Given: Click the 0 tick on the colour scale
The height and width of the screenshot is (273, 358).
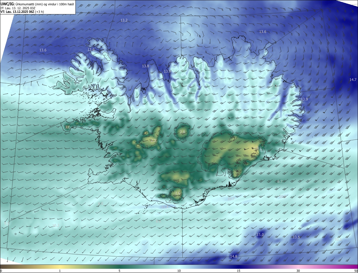Looking at the screenshot, I should [1, 271].
